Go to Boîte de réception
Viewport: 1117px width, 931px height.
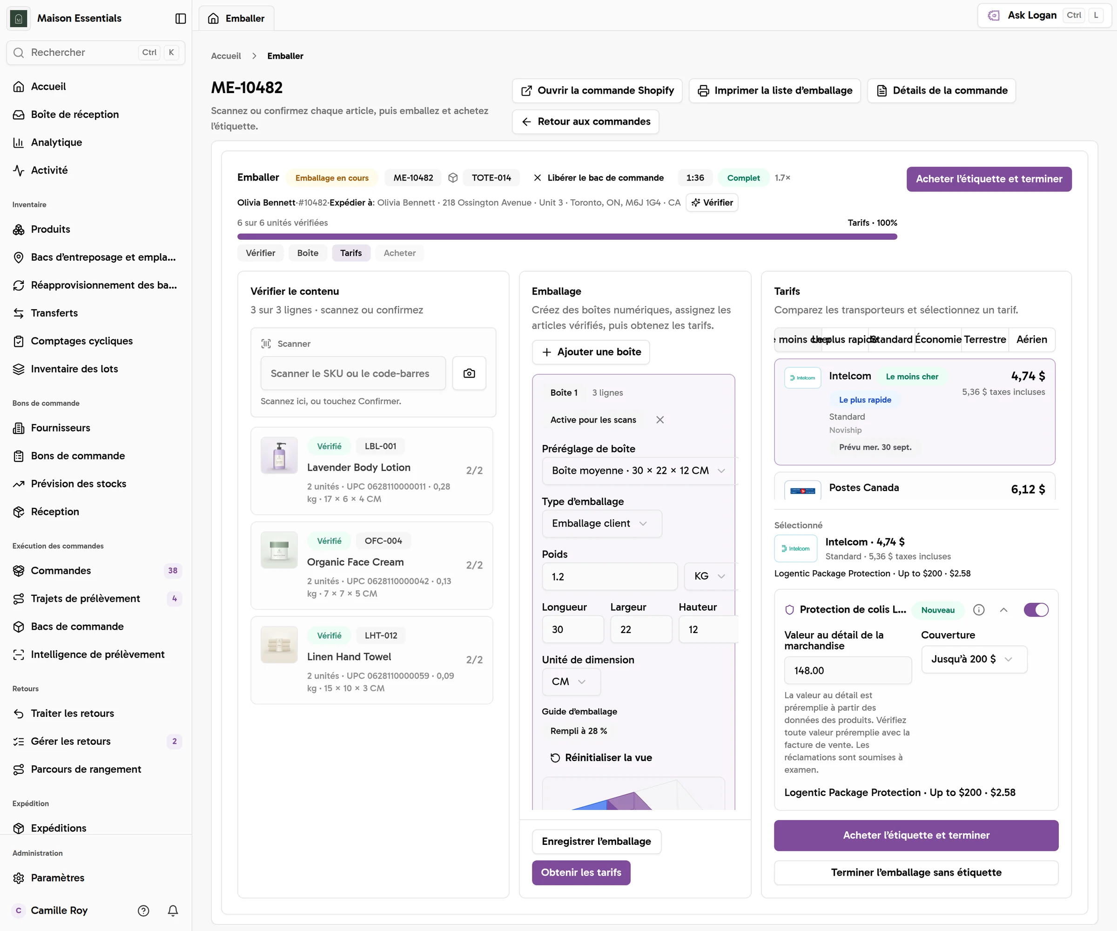pyautogui.click(x=96, y=115)
